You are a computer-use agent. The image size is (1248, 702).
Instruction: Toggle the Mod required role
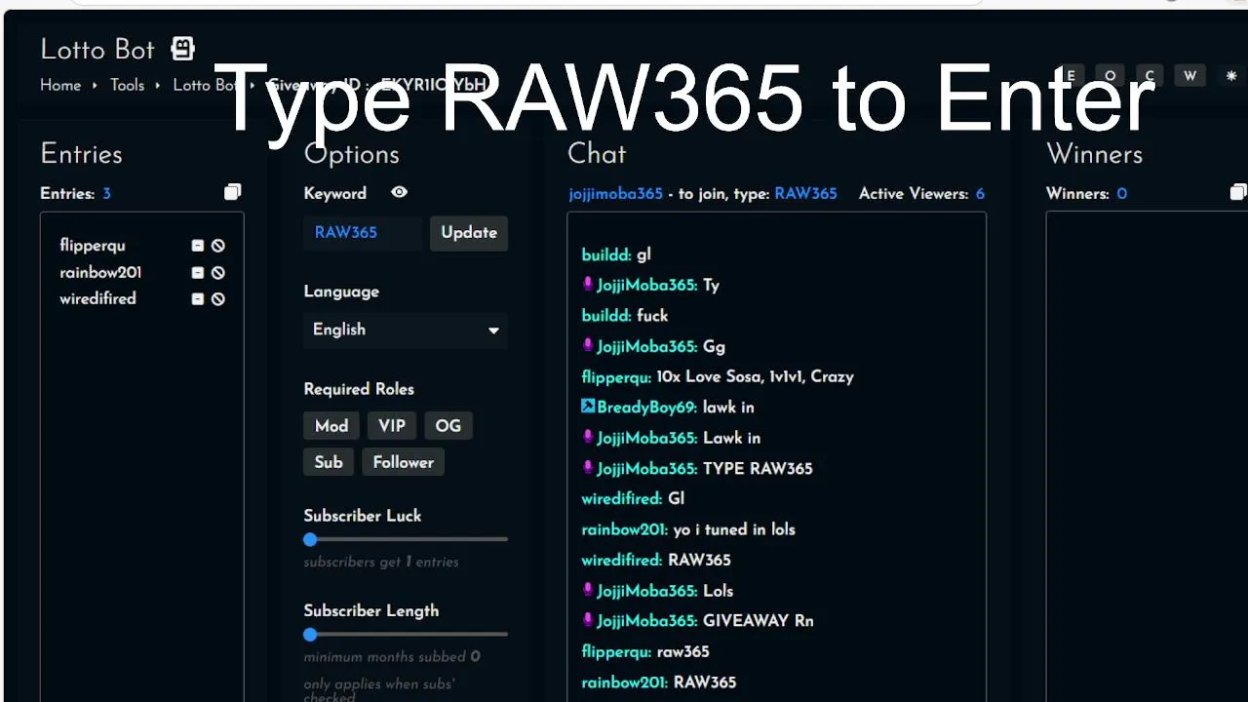(x=331, y=426)
